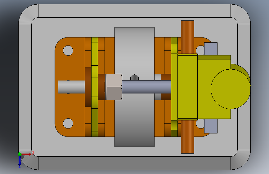
Task: Click the blue Z axis arrow of the triad
Action: coord(20,161)
